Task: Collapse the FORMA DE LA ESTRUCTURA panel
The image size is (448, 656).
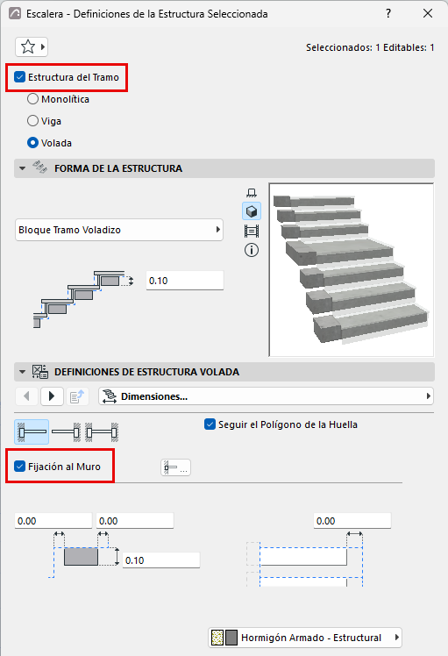Action: click(x=22, y=168)
